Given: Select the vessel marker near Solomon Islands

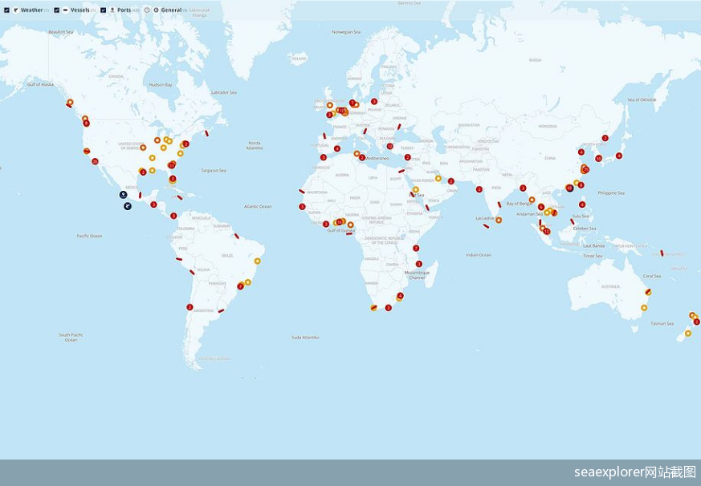Looking at the screenshot, I should [x=662, y=253].
